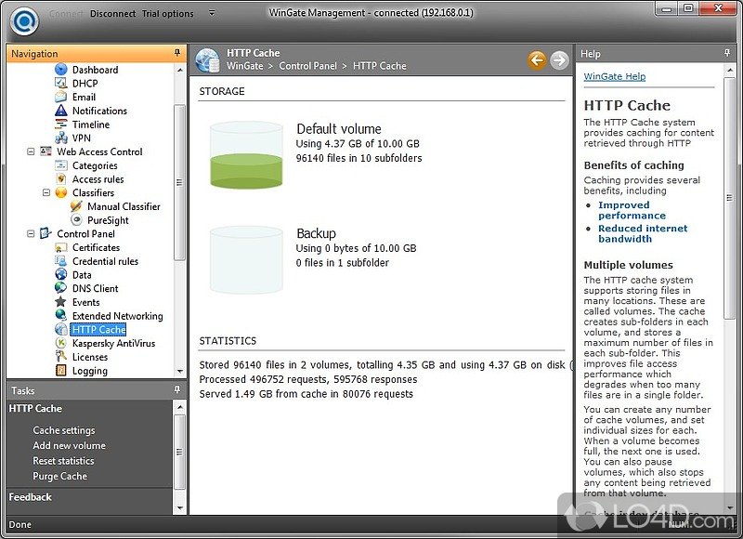743x539 pixels.
Task: Click the Dashboard icon in navigation tree
Action: (x=61, y=70)
